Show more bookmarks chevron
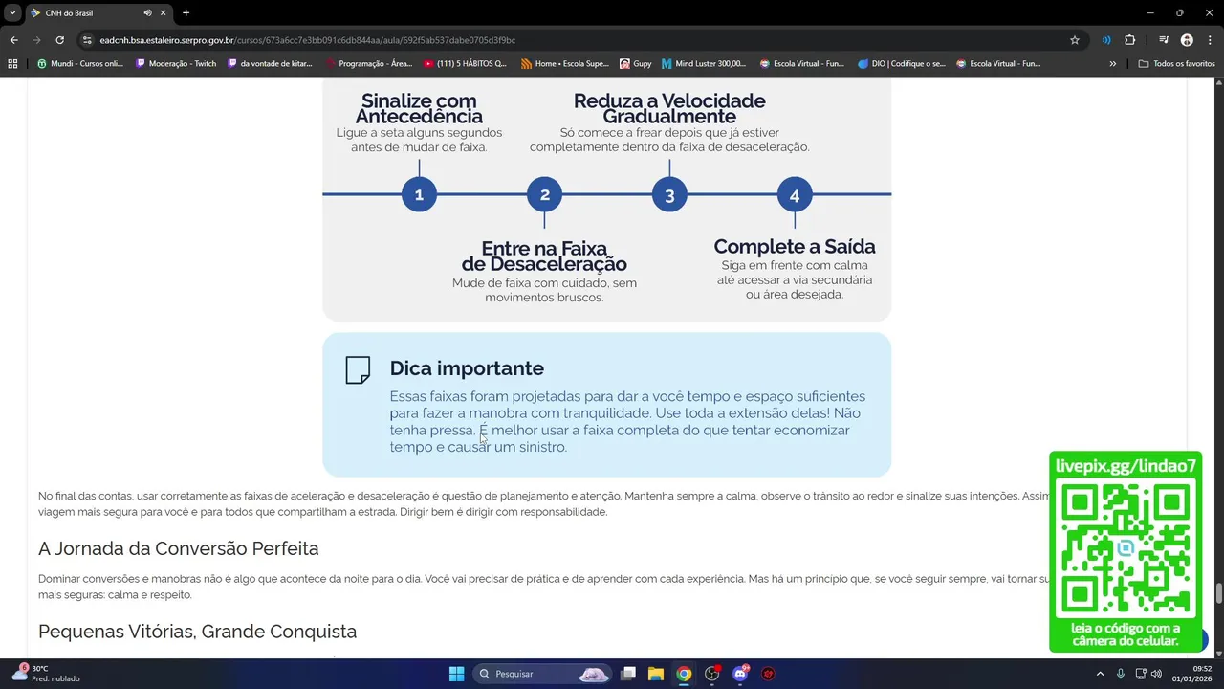Screen dimensions: 1224x689 (1112, 63)
